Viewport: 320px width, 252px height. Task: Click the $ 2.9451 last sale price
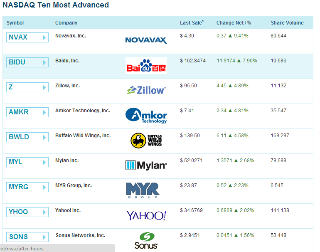coord(190,235)
